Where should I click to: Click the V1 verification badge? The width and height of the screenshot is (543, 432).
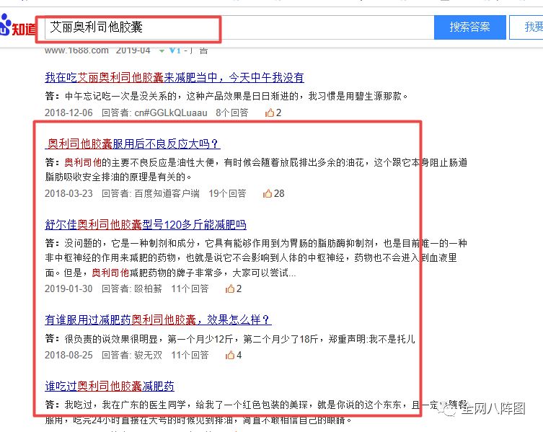pyautogui.click(x=175, y=51)
